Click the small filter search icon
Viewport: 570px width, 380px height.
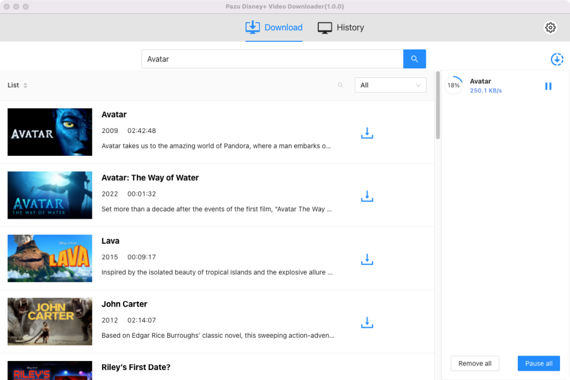coord(341,85)
